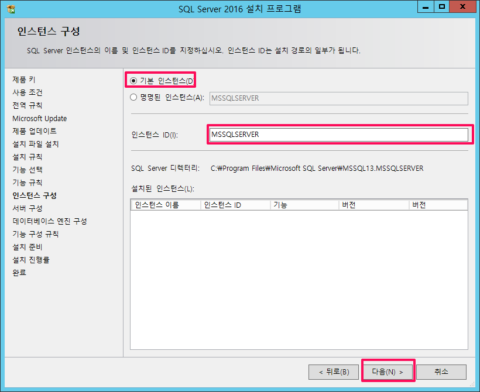Select the 완료 step in sidebar

click(19, 273)
